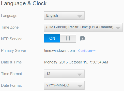This screenshot has width=124, height=91.
Task: Click the Time Format dropdown arrow icon
Action: tap(80, 75)
